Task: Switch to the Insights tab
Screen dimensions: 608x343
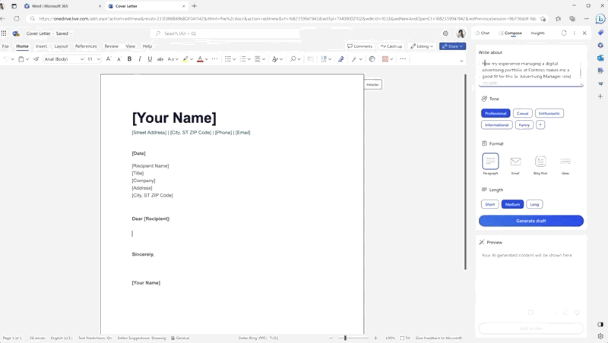Action: pyautogui.click(x=537, y=33)
